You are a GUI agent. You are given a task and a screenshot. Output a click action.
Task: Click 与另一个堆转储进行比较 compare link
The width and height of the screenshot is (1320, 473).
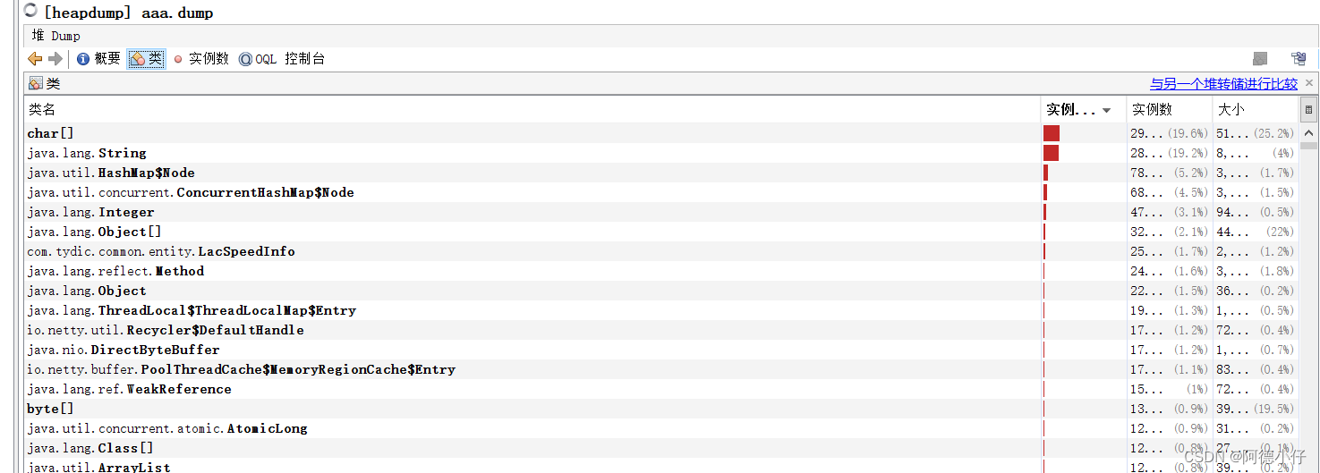point(1222,84)
